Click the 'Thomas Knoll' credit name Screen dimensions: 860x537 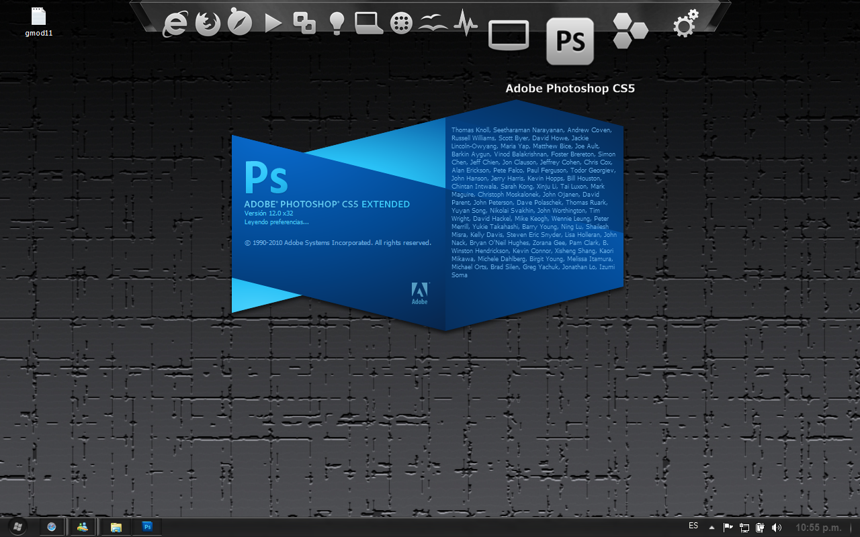(470, 130)
